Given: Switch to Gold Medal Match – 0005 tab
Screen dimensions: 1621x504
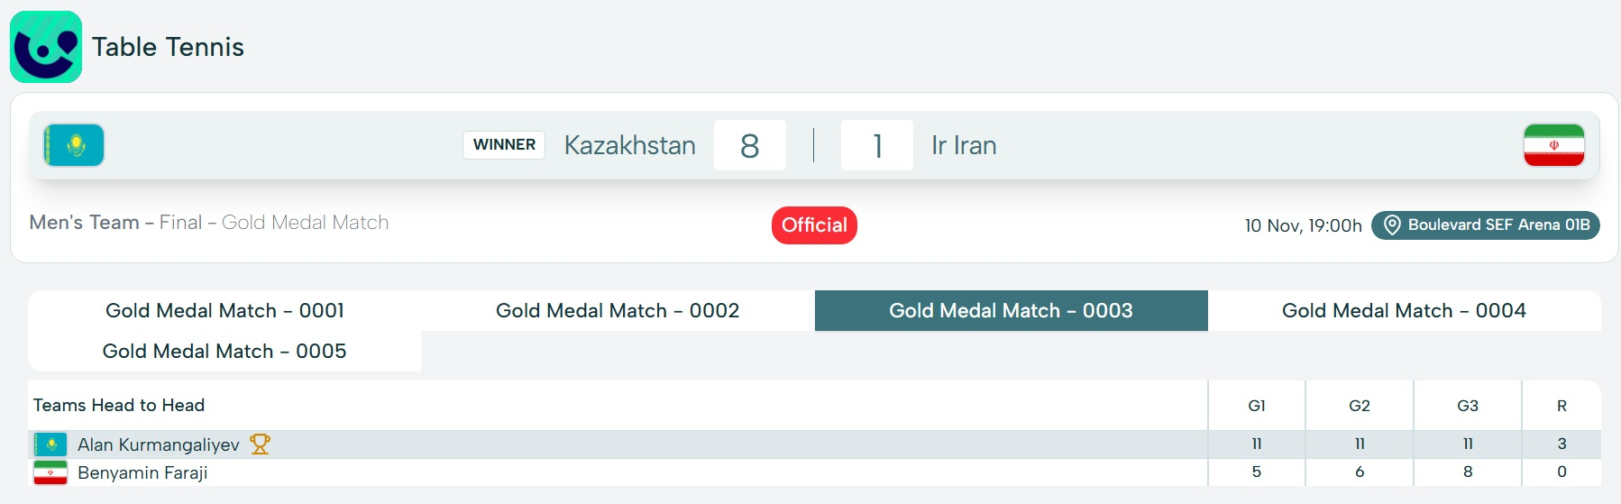Looking at the screenshot, I should pyautogui.click(x=224, y=352).
